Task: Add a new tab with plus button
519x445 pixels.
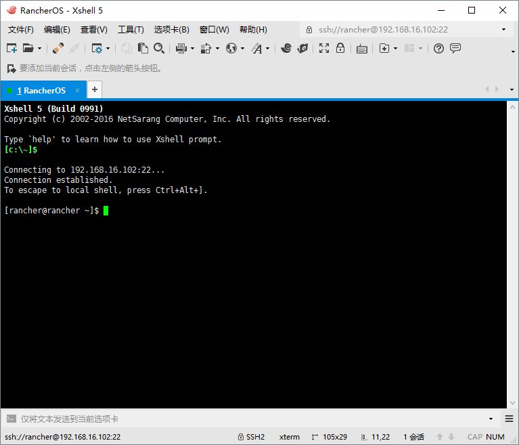Action: coord(95,89)
